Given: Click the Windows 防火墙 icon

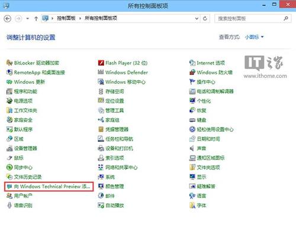Looking at the screenshot, I should click(192, 72).
